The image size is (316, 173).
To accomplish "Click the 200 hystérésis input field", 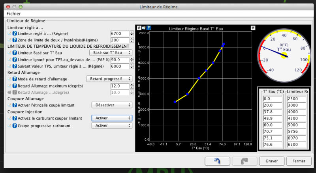I will tap(120, 40).
